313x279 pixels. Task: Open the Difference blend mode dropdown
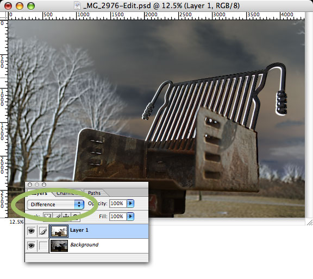[x=55, y=204]
